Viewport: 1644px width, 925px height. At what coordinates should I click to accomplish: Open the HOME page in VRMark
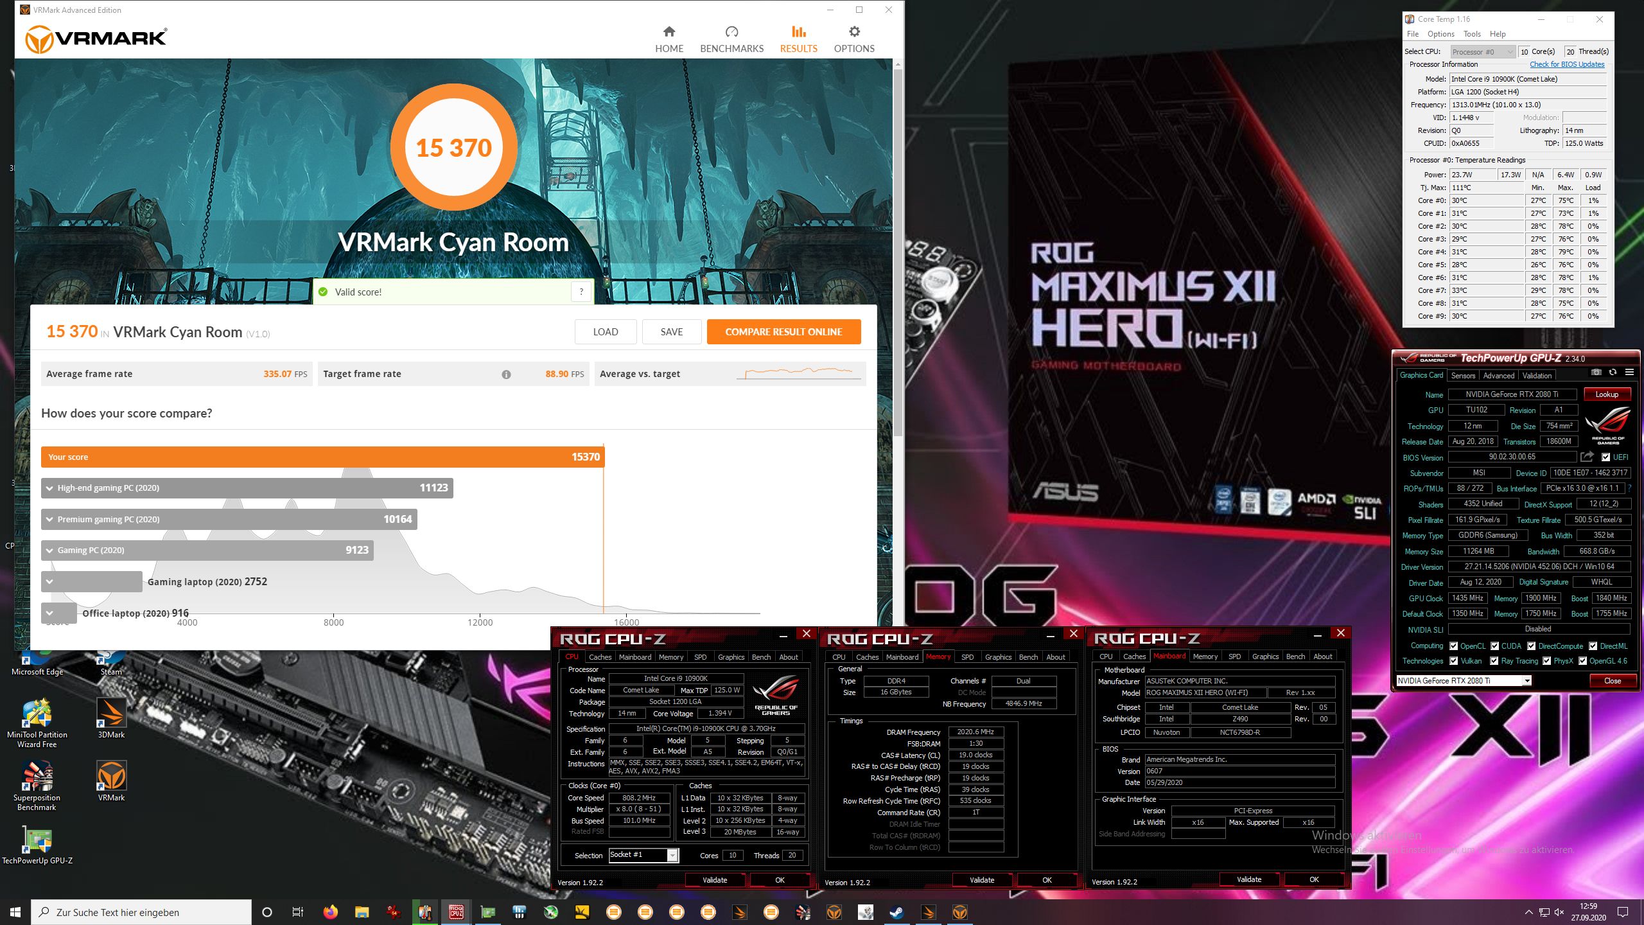pyautogui.click(x=669, y=39)
